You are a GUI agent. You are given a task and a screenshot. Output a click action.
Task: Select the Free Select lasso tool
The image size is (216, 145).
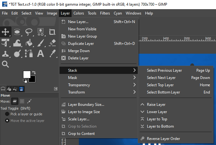click(29, 32)
